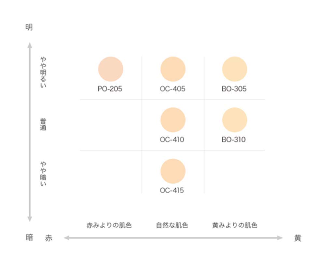Screen dimensions: 326x266
Task: Click the 黄 label at horizontal axis end
Action: pyautogui.click(x=297, y=238)
